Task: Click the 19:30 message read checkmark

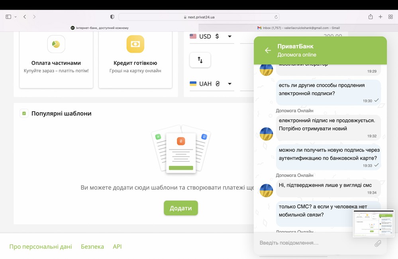Action: tap(376, 100)
